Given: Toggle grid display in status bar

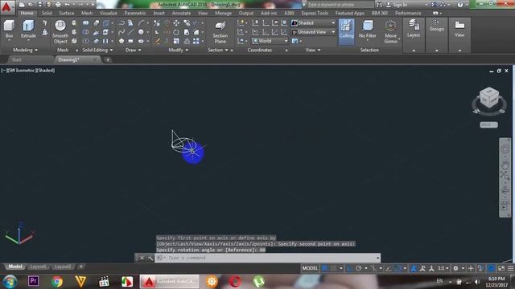Looking at the screenshot, I should [324, 268].
